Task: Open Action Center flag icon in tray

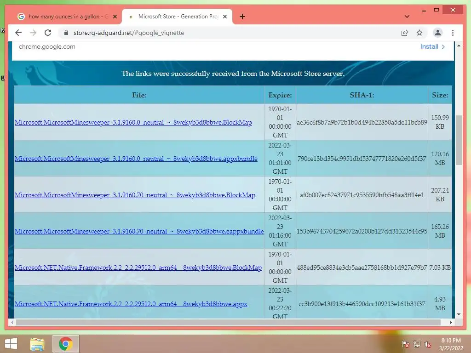Action: click(x=405, y=344)
